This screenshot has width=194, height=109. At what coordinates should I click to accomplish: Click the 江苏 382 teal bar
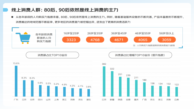coord(104,81)
